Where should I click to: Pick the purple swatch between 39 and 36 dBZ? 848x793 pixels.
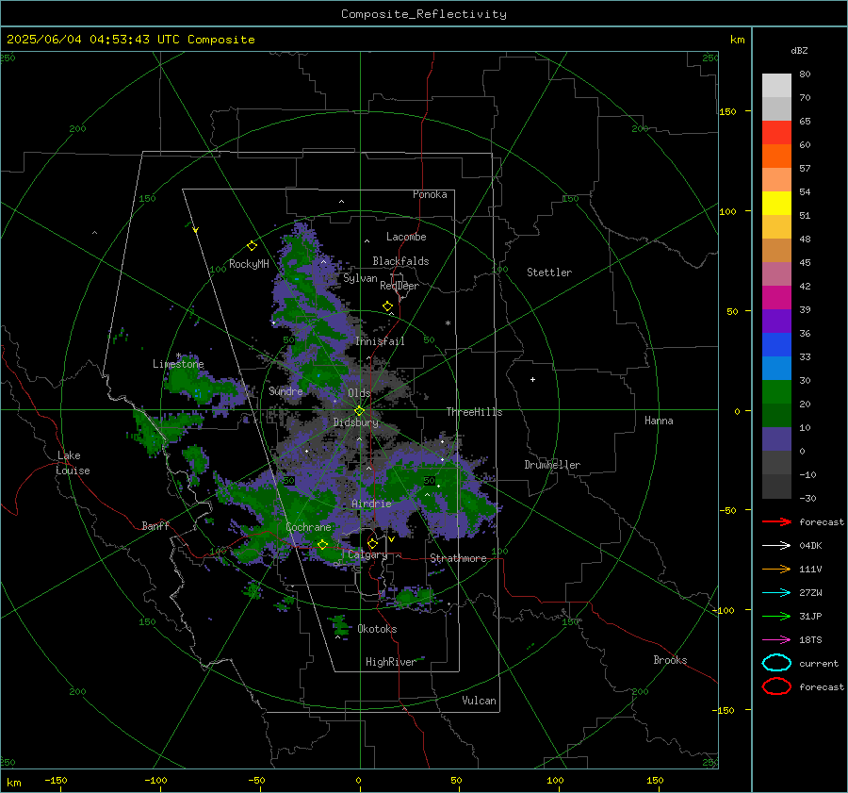[776, 321]
